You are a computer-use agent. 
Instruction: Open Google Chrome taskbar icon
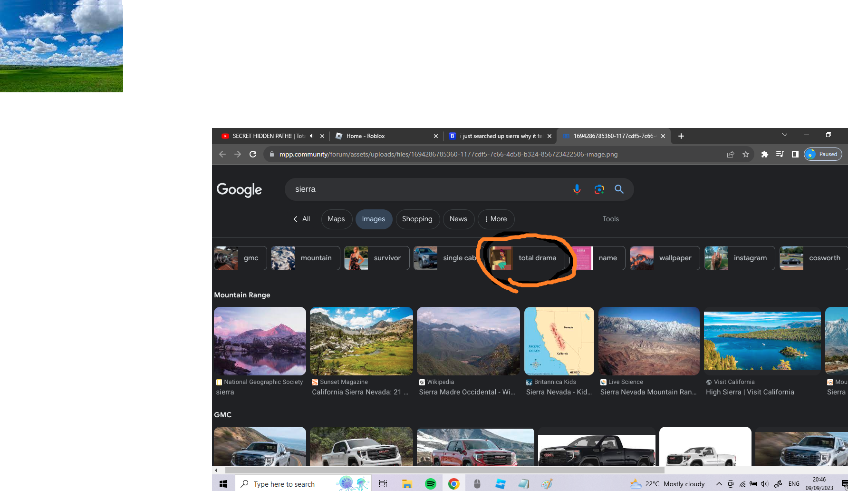pos(454,484)
